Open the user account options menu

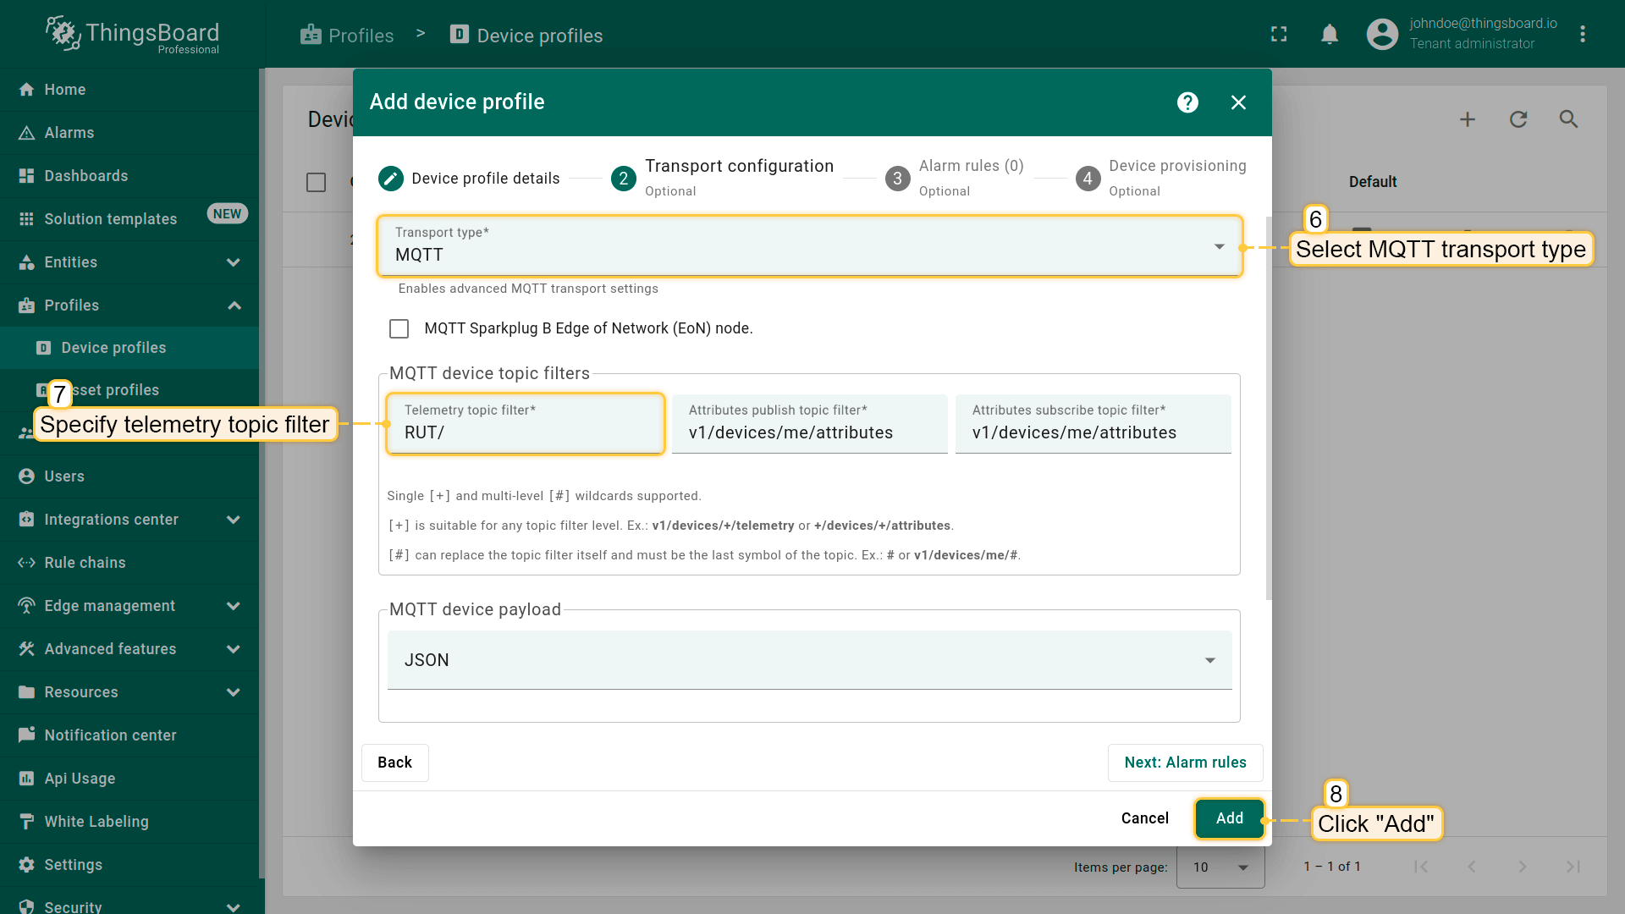(x=1582, y=35)
